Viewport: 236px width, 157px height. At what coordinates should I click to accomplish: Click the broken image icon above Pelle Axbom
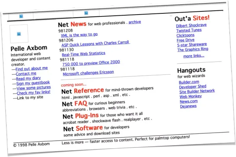coord(19,34)
